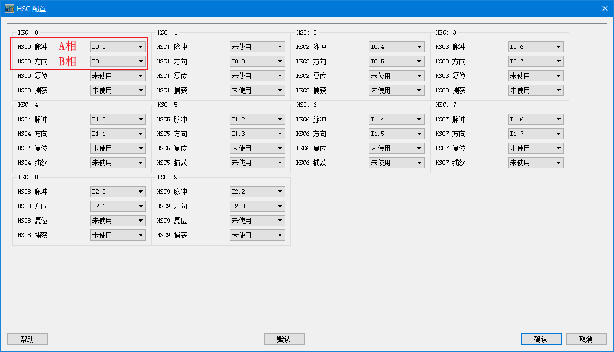Expand the HSC6 复位 dropdown

point(397,148)
